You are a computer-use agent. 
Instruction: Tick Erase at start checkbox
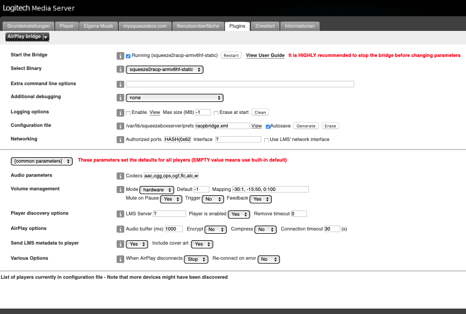(x=216, y=113)
